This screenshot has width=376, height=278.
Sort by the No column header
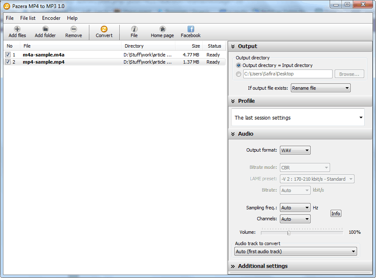(x=11, y=46)
